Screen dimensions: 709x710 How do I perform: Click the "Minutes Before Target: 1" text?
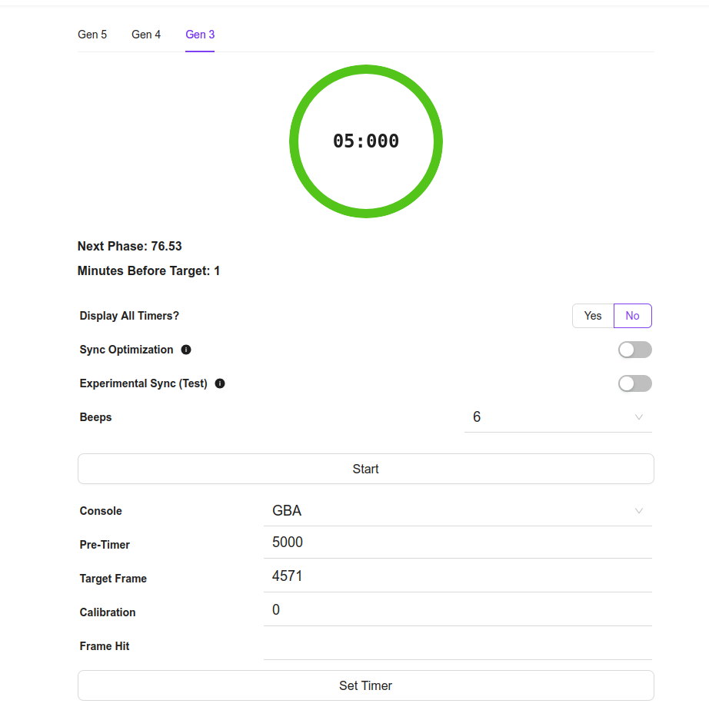pyautogui.click(x=148, y=270)
